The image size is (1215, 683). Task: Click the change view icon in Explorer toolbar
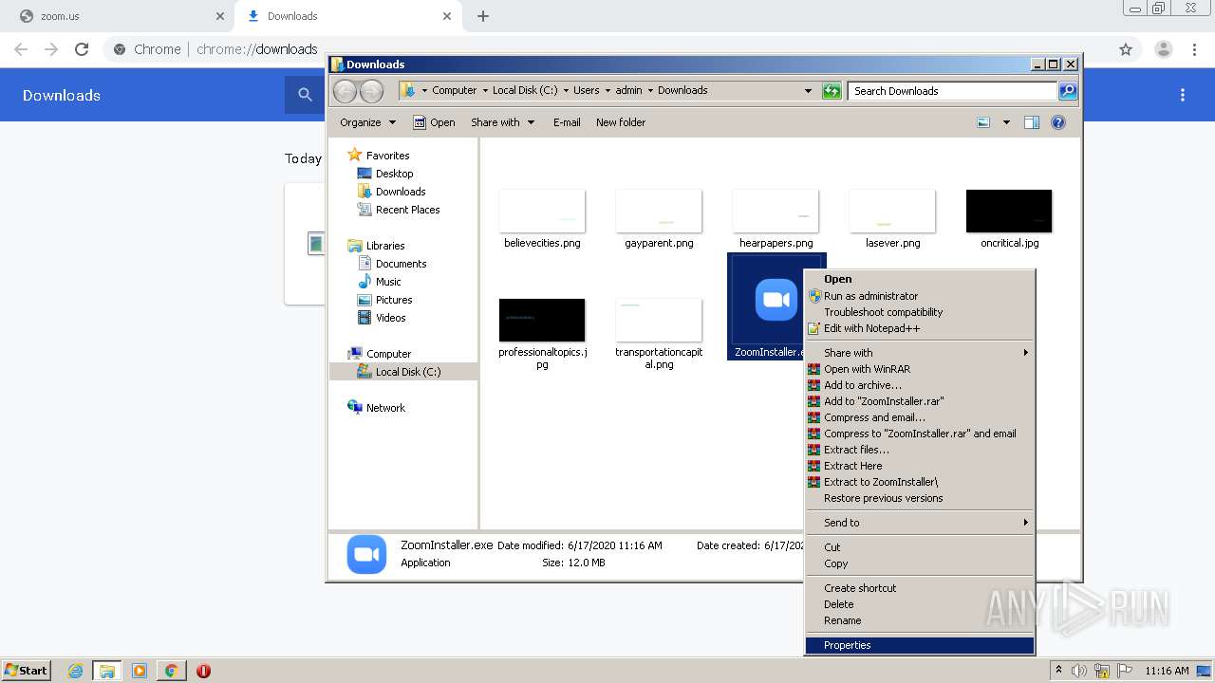click(983, 122)
